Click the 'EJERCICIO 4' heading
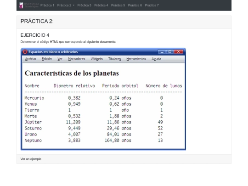The image size is (248, 186). [35, 35]
